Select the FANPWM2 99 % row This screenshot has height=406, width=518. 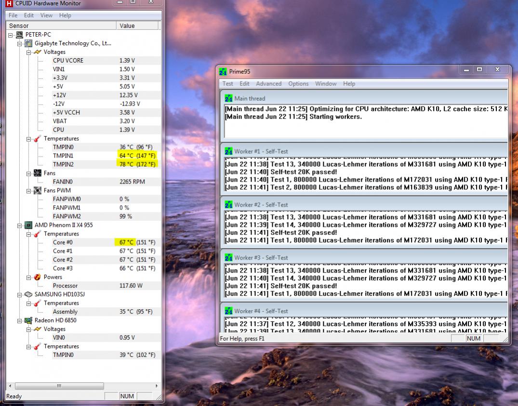point(106,216)
